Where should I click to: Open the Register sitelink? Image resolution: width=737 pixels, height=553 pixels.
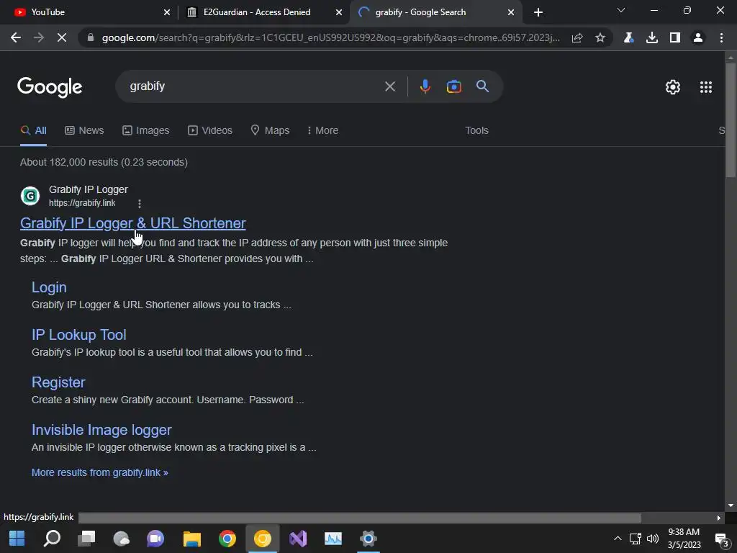(58, 382)
